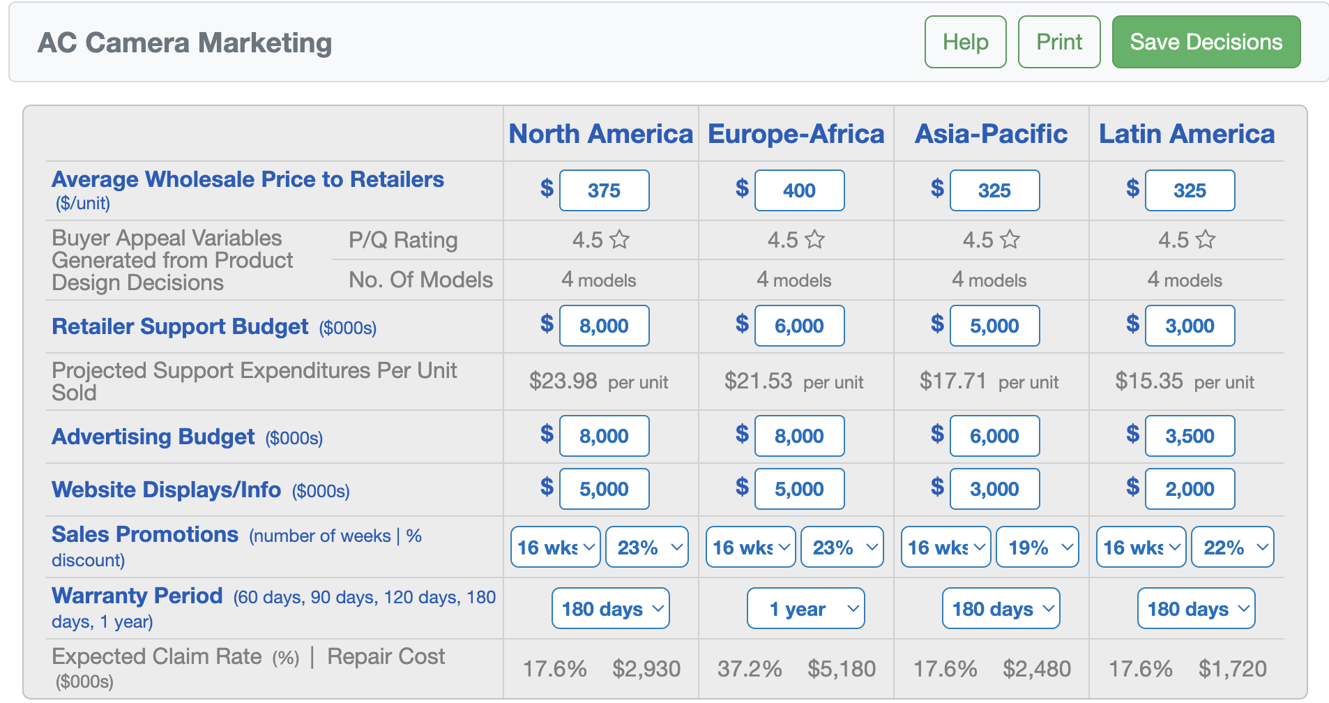Click the Asia-Pacific P/Q rating star

[1010, 240]
